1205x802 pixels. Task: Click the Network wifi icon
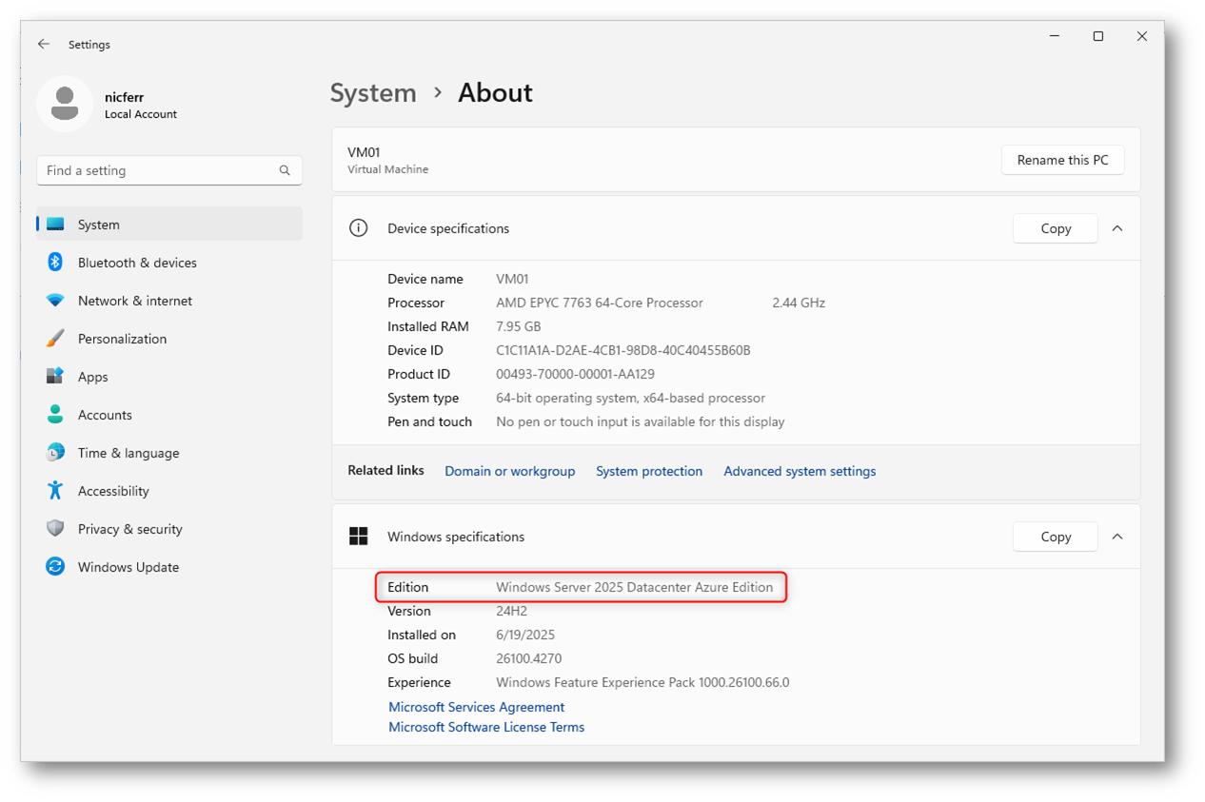tap(55, 301)
